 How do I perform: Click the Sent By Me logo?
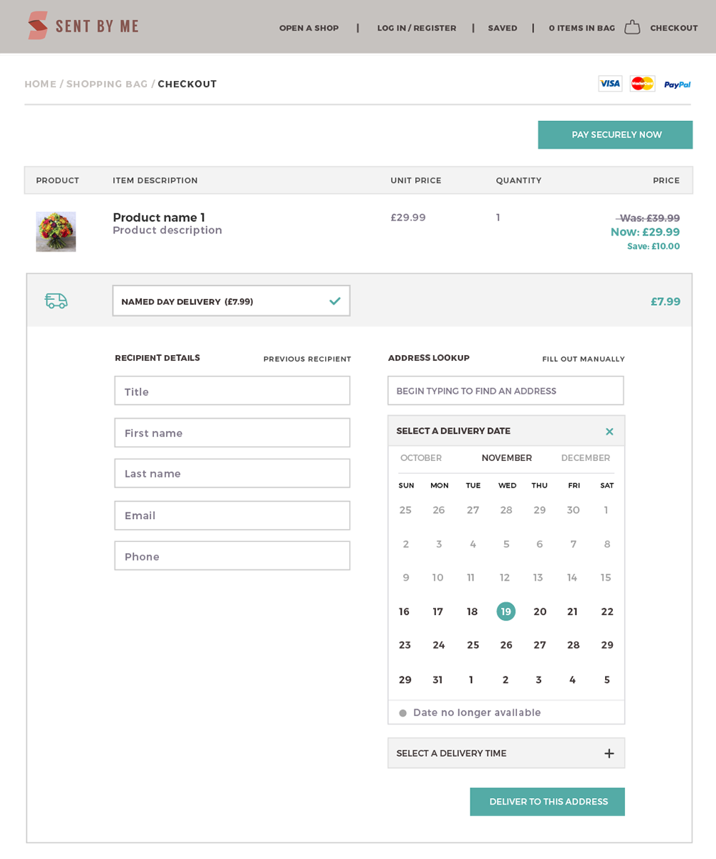(83, 26)
